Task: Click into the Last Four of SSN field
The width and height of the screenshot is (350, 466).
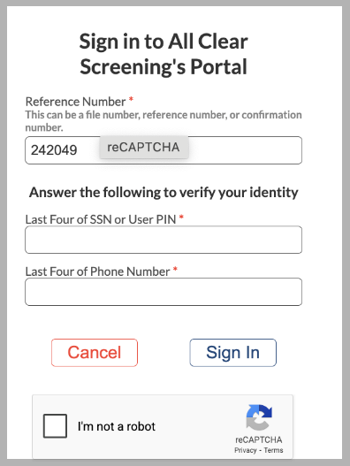Action: pyautogui.click(x=164, y=240)
